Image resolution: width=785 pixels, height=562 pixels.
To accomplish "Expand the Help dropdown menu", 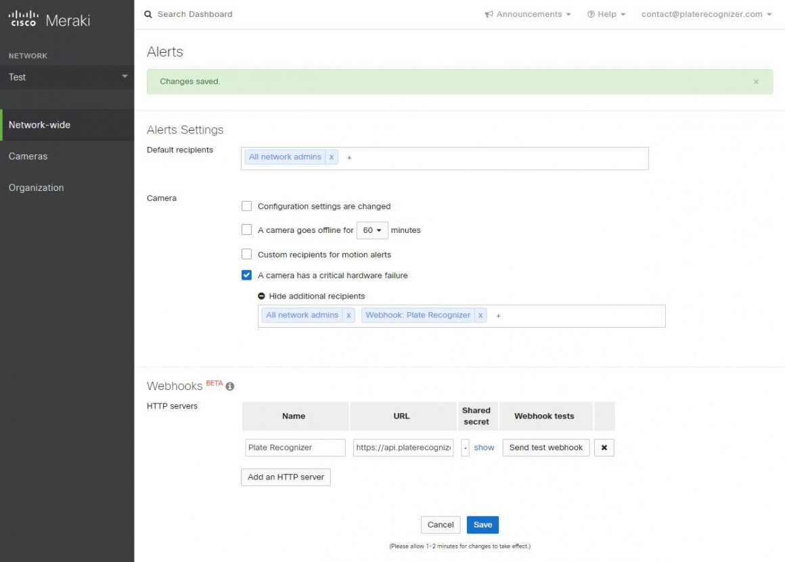I will 606,14.
